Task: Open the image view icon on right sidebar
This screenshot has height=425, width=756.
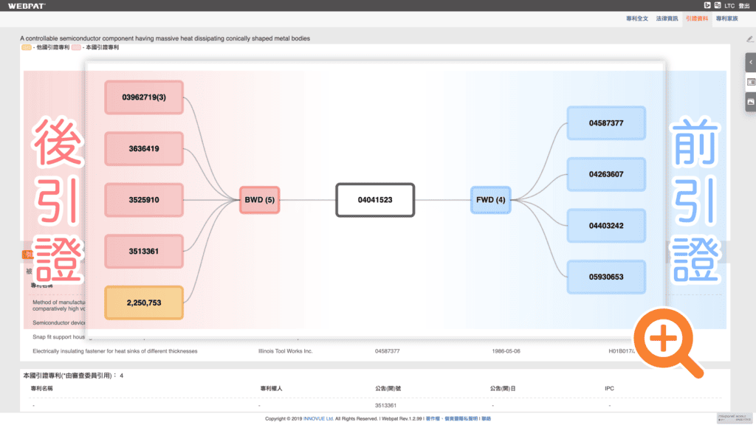Action: click(x=750, y=102)
